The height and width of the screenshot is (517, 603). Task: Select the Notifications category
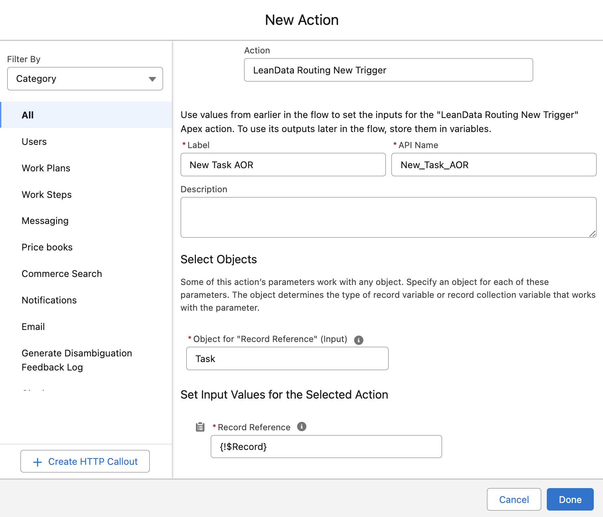pos(49,300)
